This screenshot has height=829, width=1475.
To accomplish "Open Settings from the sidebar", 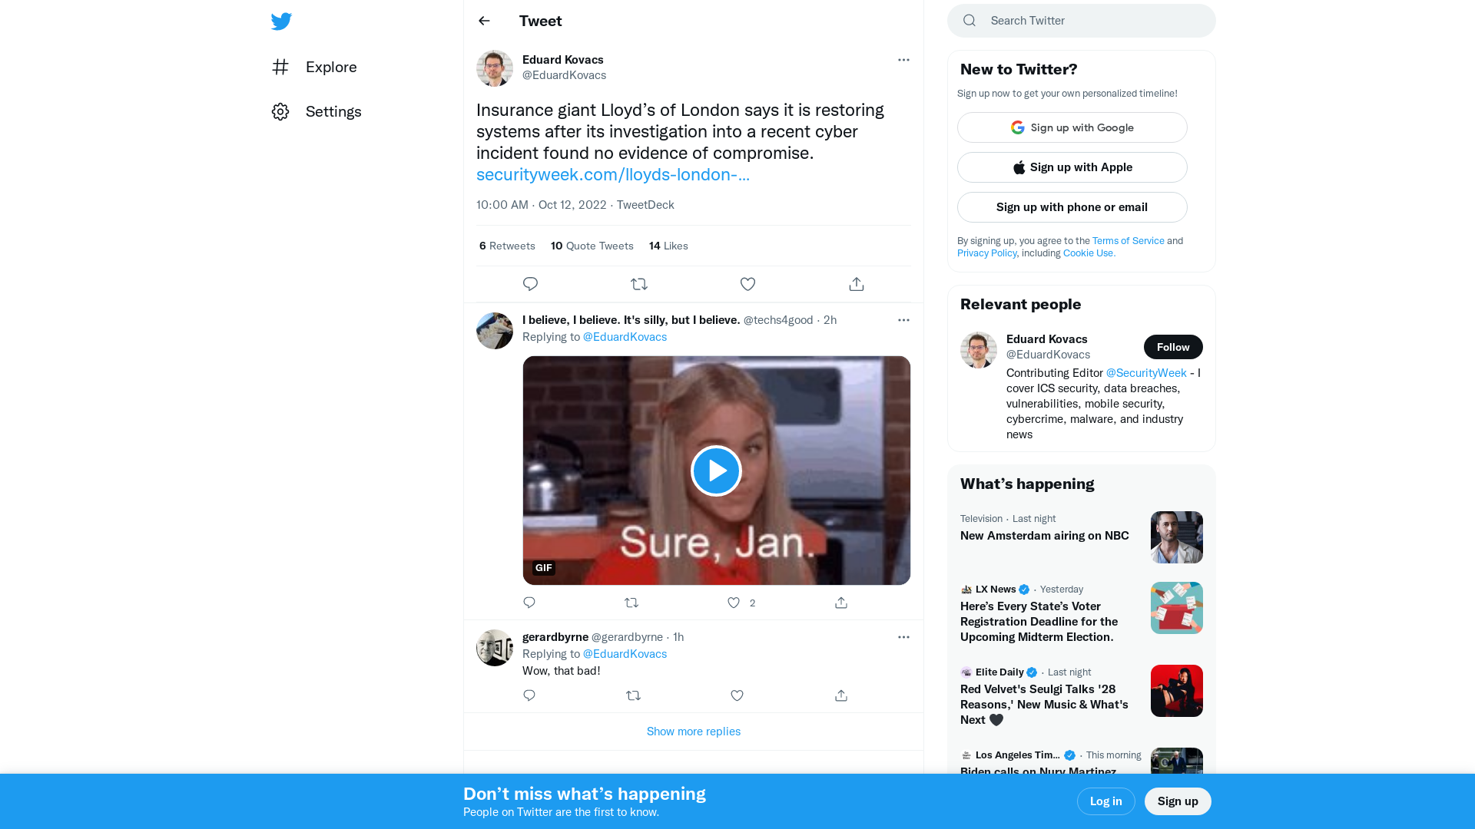I will tap(333, 111).
